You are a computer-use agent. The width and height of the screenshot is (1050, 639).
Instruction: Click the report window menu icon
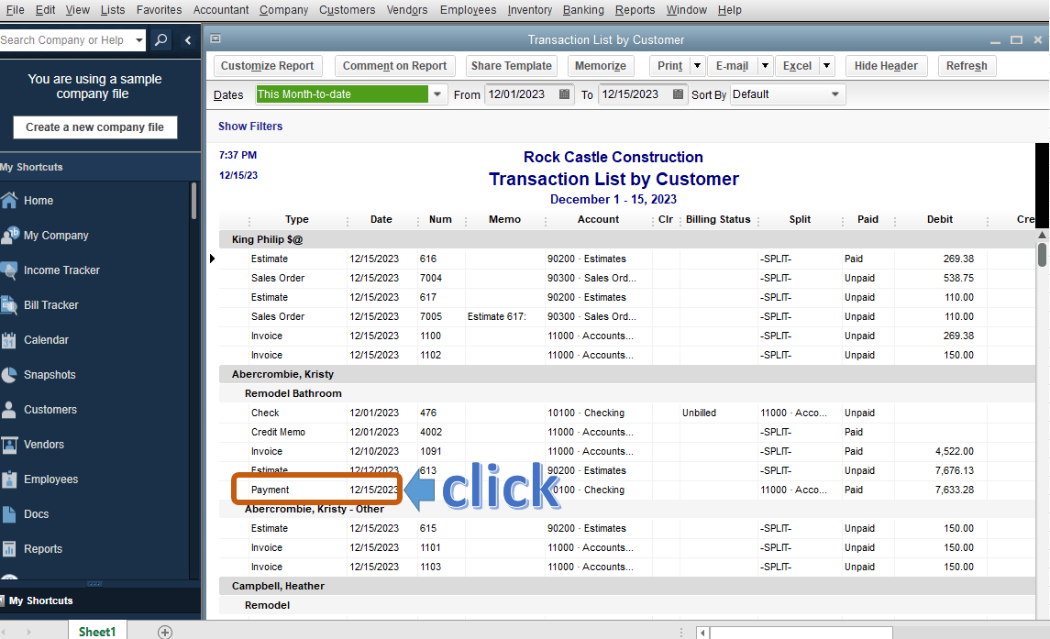click(216, 39)
